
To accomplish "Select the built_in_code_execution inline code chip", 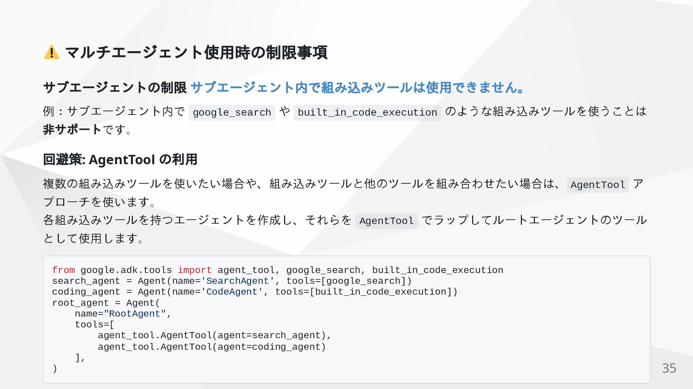I will point(367,113).
